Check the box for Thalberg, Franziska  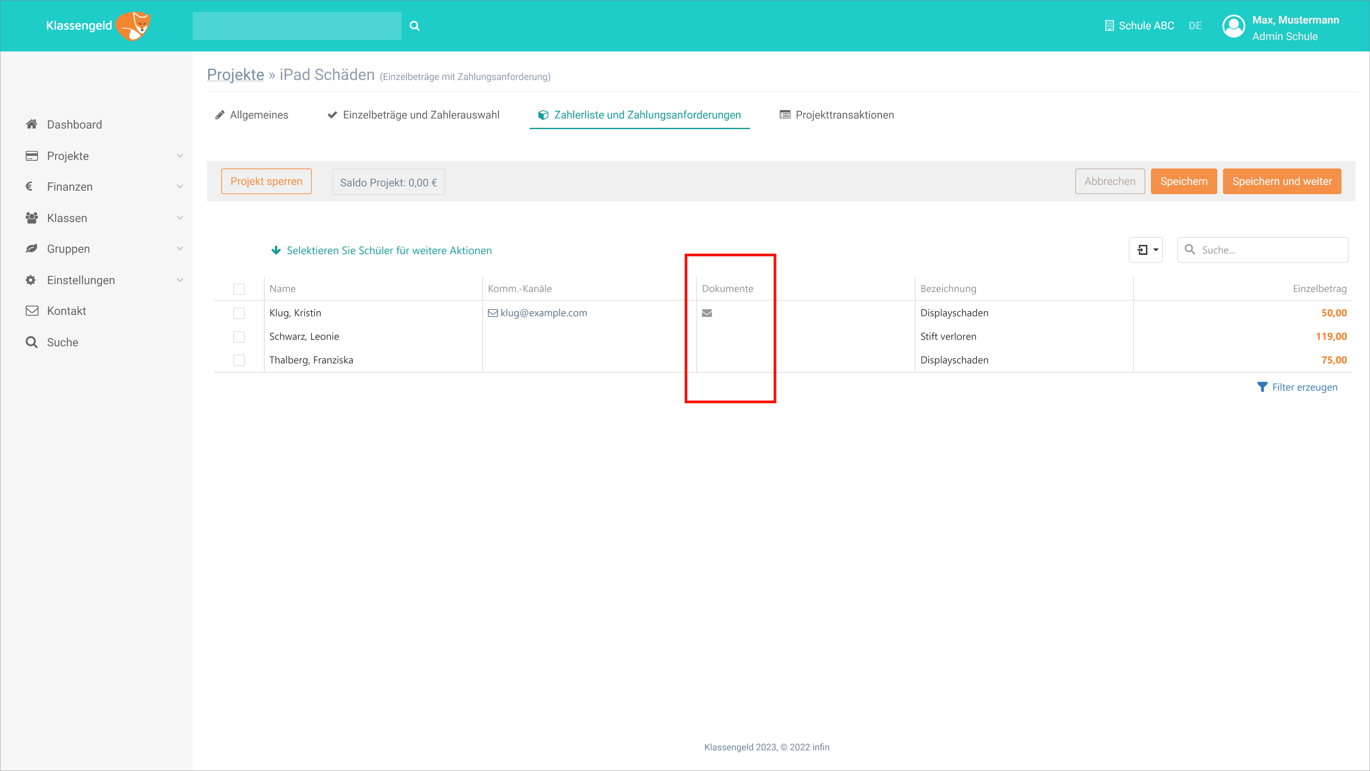point(239,360)
